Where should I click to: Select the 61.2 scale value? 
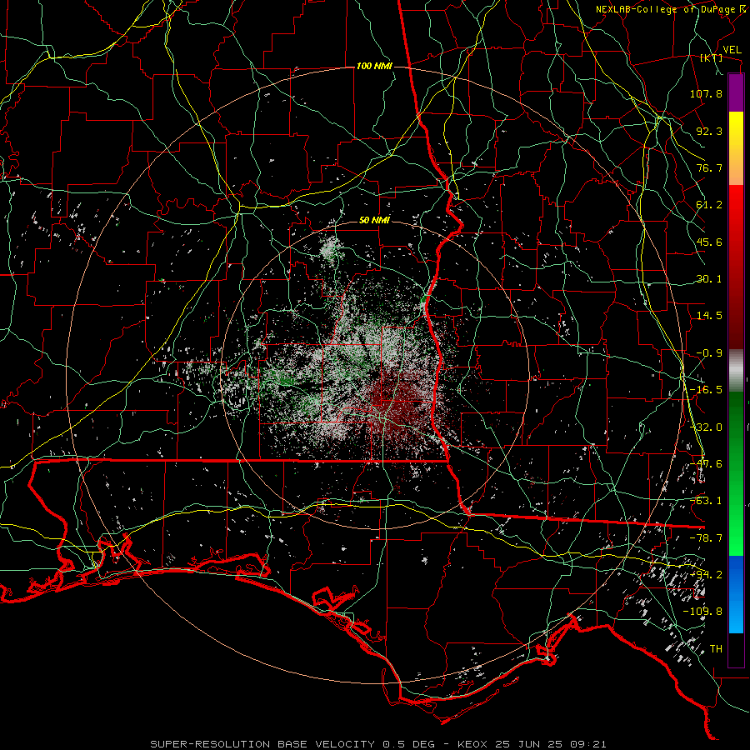click(x=709, y=205)
